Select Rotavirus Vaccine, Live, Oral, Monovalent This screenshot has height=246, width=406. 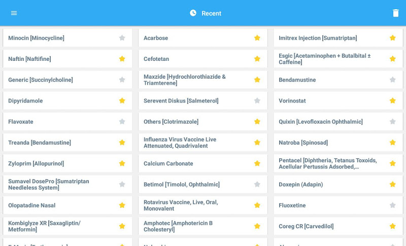(x=202, y=205)
